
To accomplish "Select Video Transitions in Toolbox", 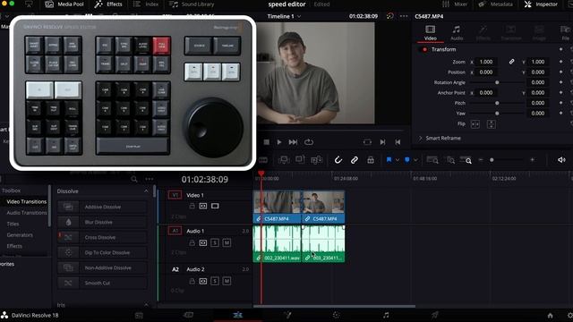I will point(26,201).
